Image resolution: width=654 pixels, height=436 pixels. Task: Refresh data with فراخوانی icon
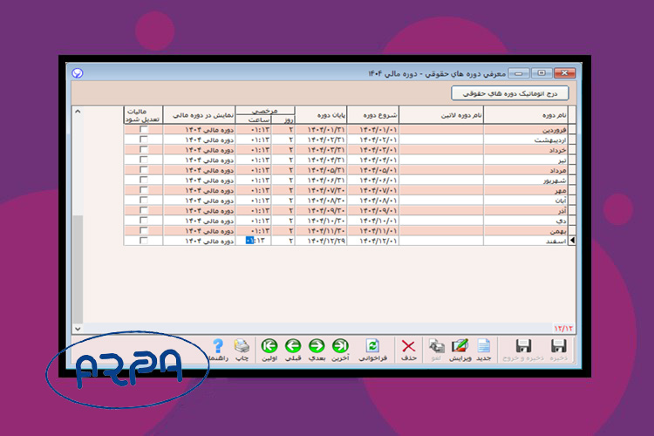pyautogui.click(x=372, y=346)
